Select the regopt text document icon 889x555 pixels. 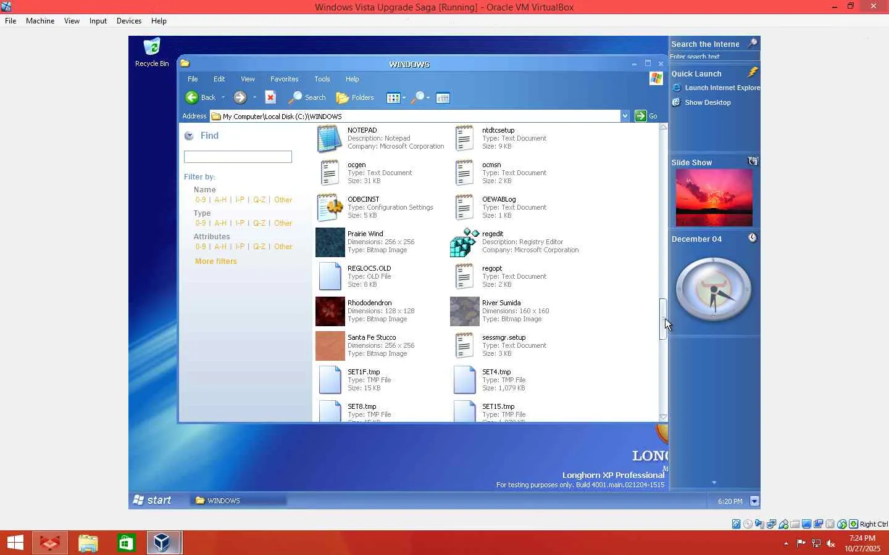(464, 276)
